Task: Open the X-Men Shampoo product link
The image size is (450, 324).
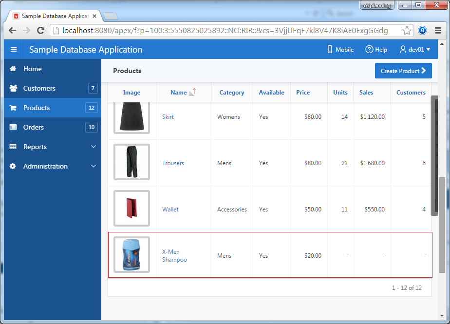Action: [x=174, y=255]
